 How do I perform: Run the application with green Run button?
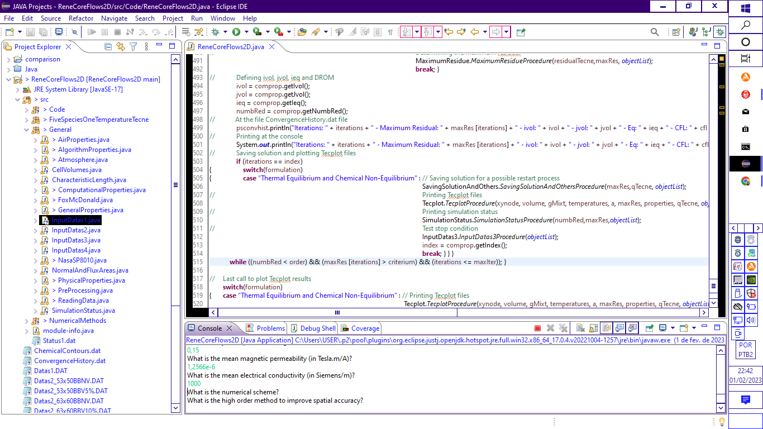(236, 32)
